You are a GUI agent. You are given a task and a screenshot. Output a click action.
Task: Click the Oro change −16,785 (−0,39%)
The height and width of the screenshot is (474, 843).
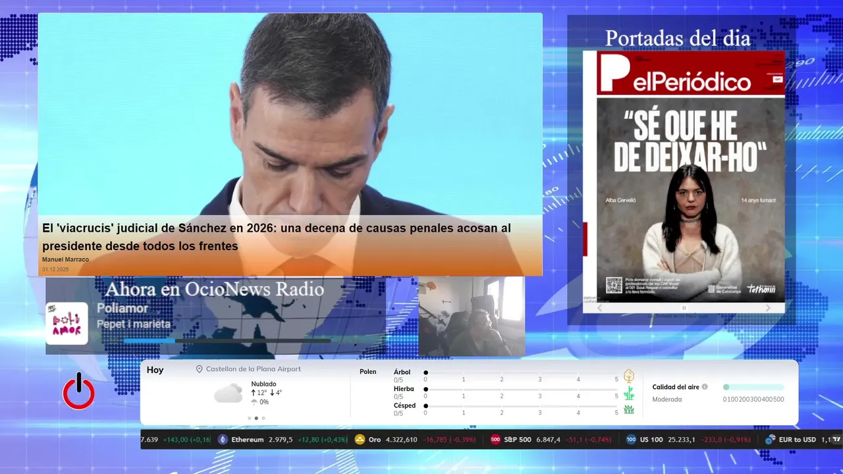click(449, 440)
